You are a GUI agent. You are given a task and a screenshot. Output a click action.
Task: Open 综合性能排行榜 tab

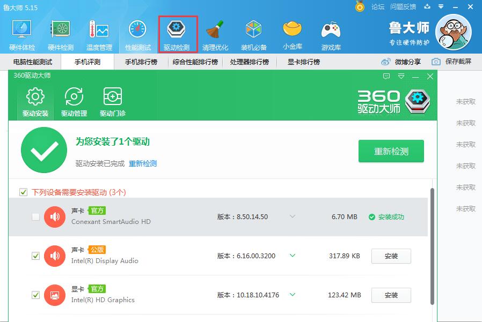(195, 62)
